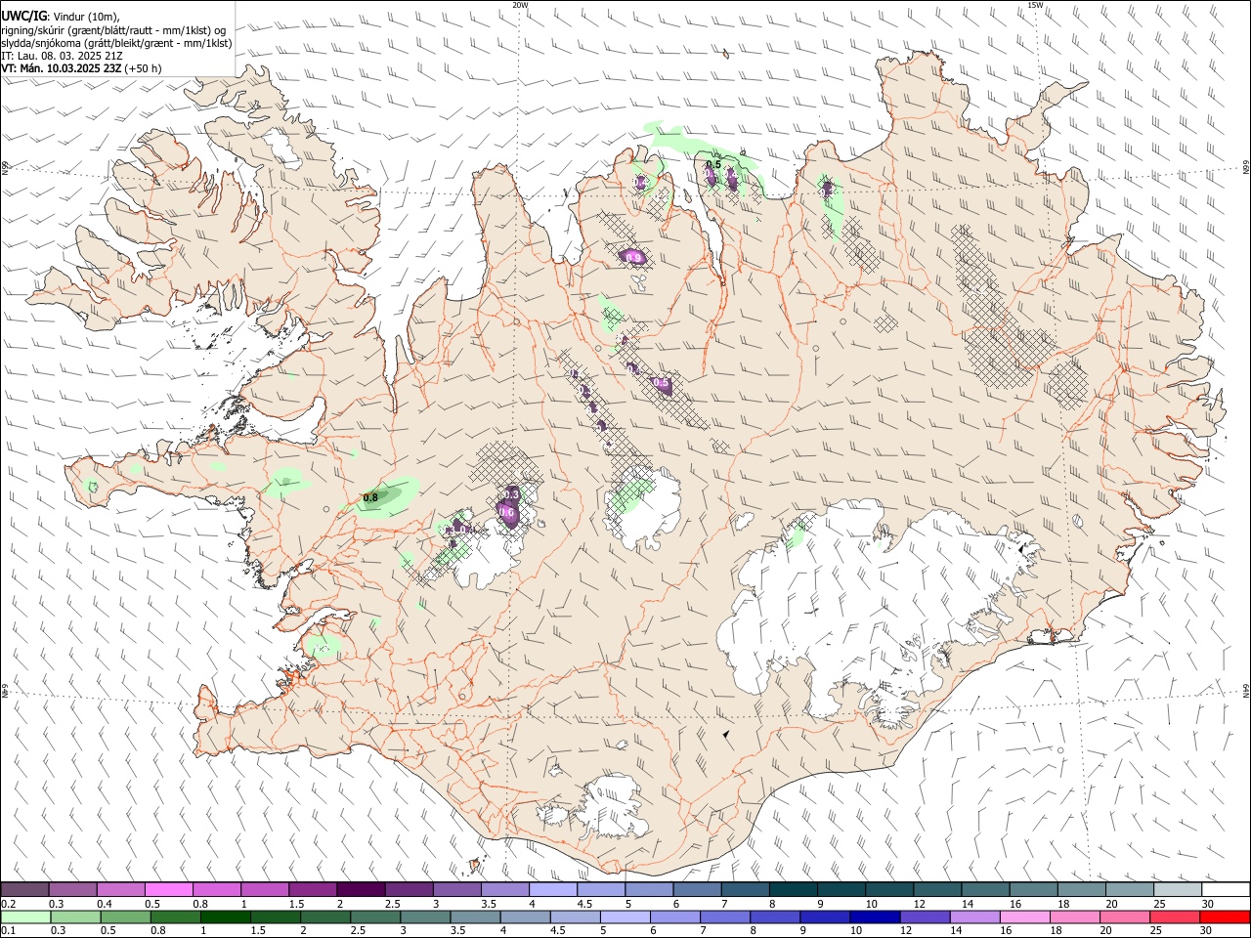Pick the pale pink swatch labeled 16 in lower row
This screenshot has height=938, width=1251.
1024,917
